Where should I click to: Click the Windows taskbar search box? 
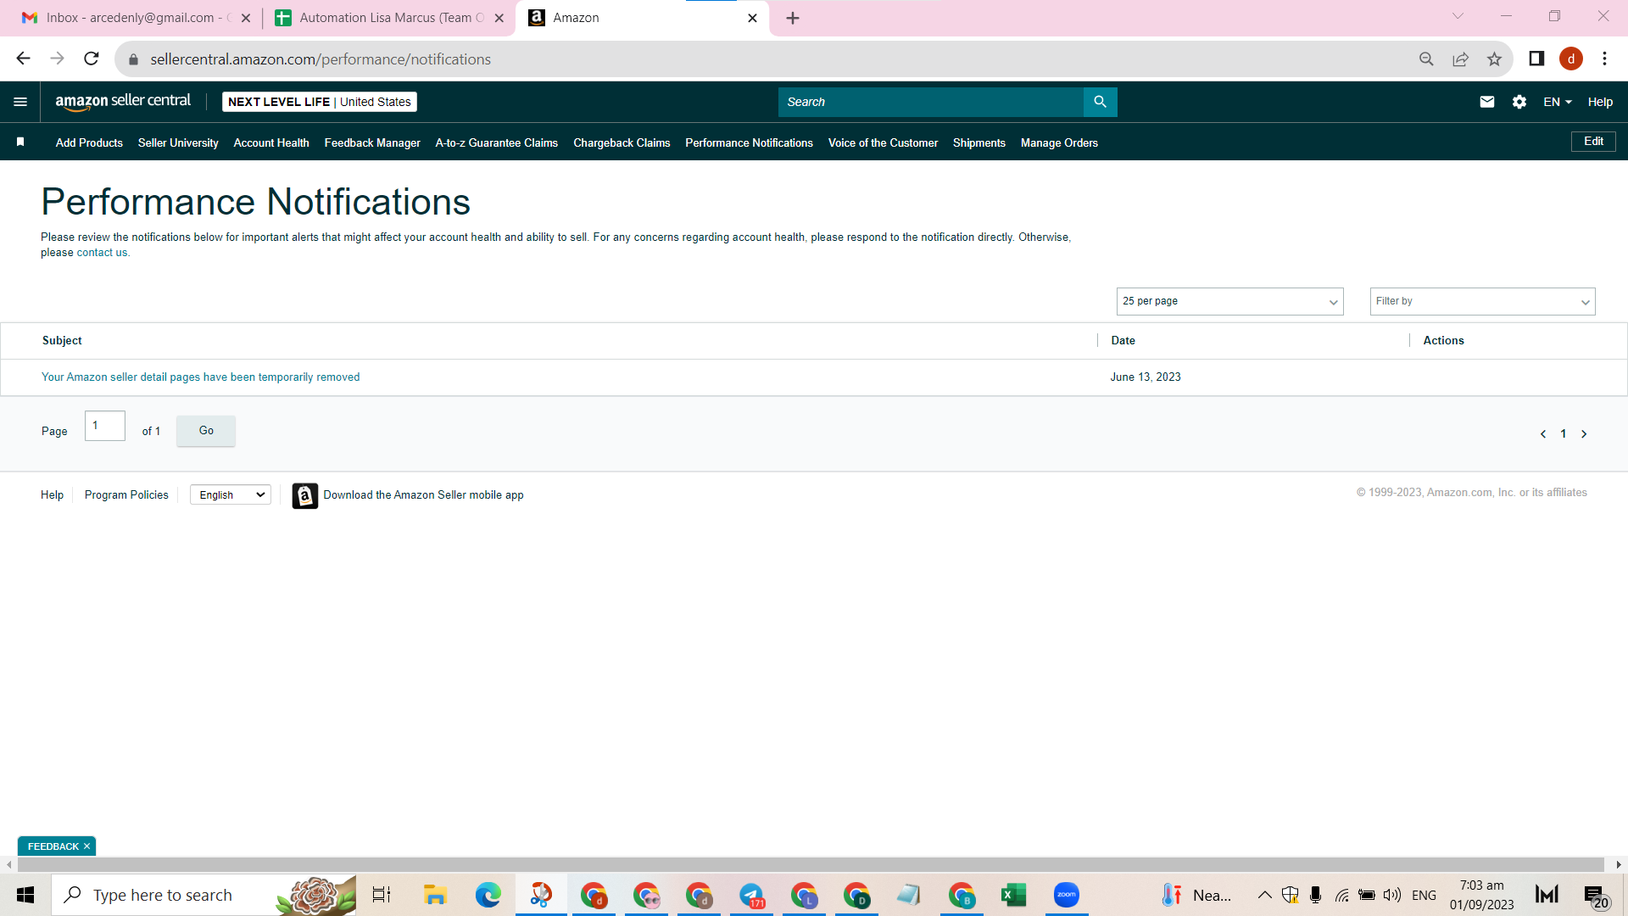tap(203, 895)
